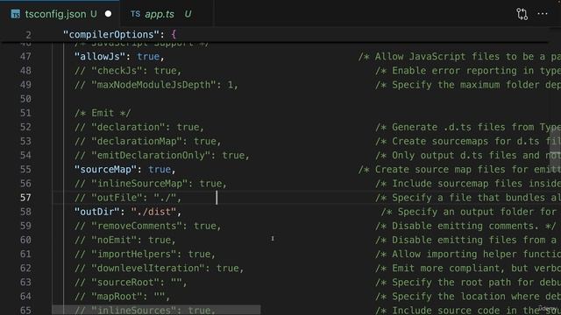561x315 pixels.
Task: Click the horizontal scrollbar at editor bottom
Action: 156,310
